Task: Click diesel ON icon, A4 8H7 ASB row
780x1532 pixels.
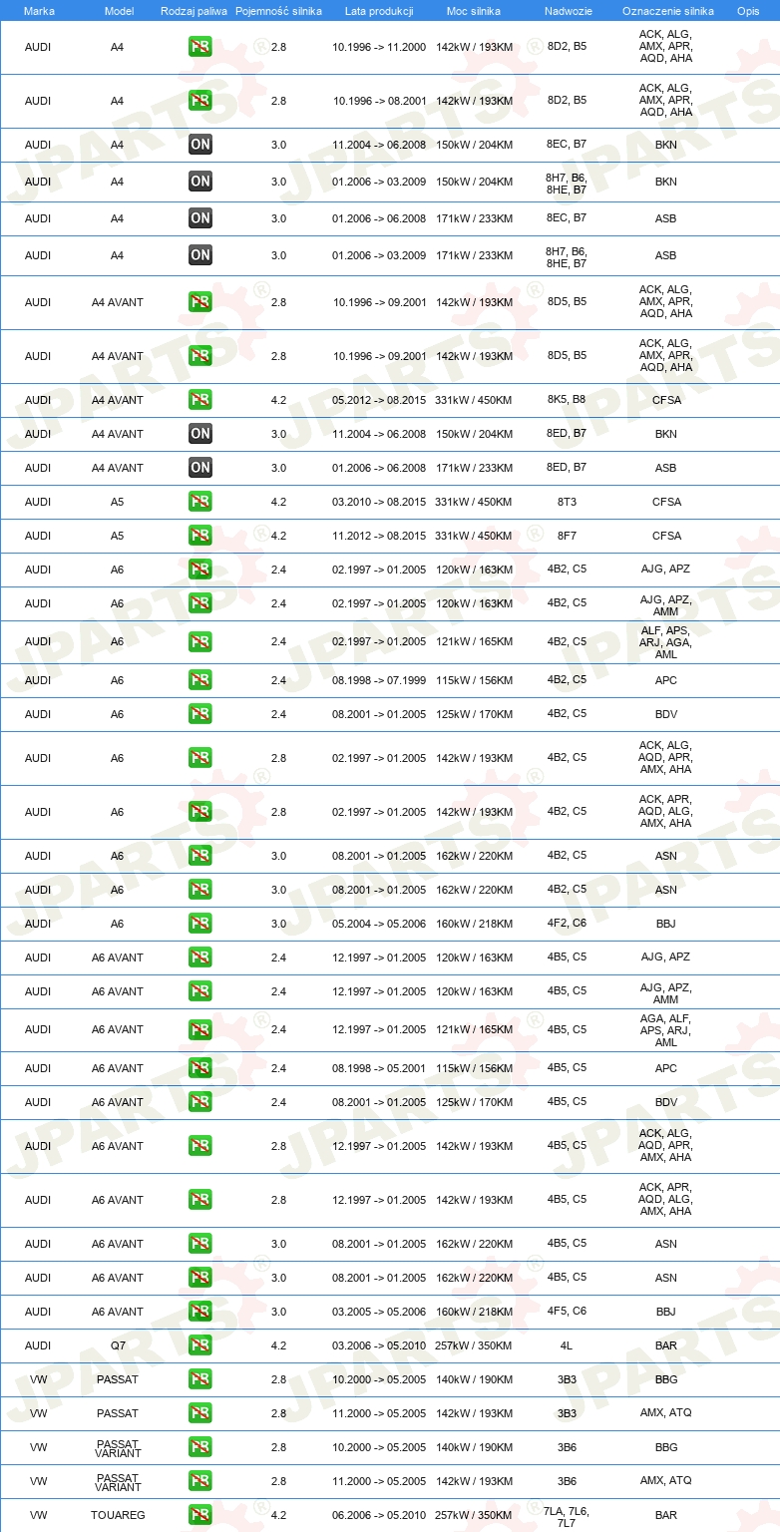Action: tap(200, 255)
